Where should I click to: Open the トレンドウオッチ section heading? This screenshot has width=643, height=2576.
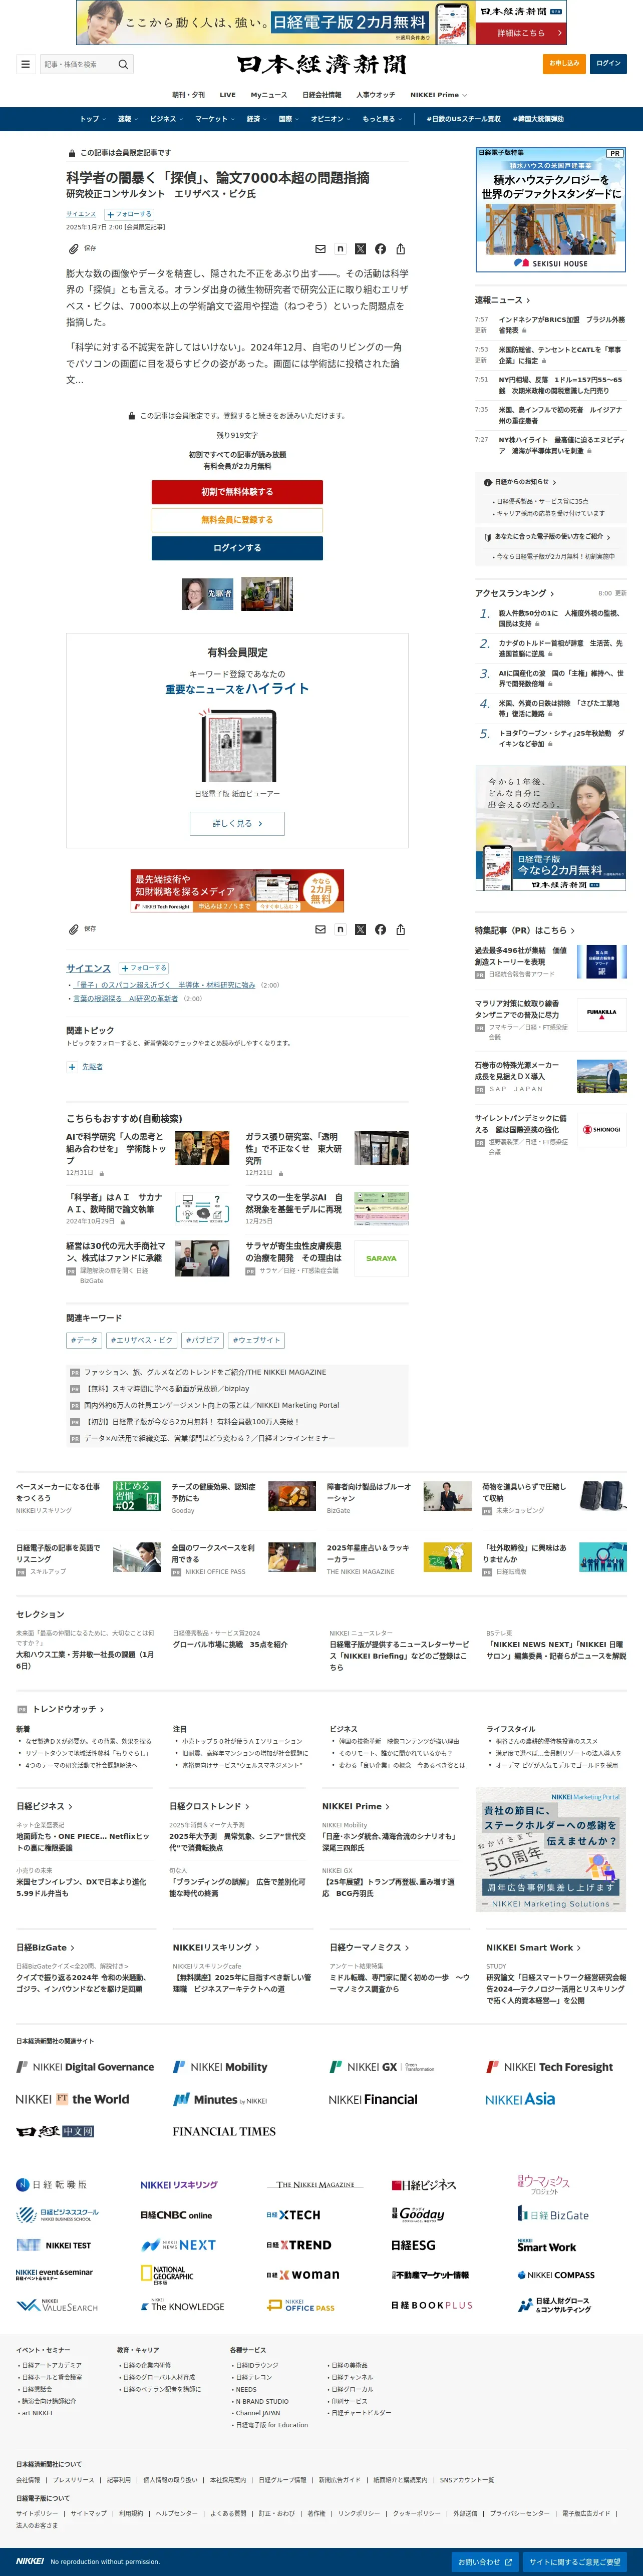(68, 1709)
